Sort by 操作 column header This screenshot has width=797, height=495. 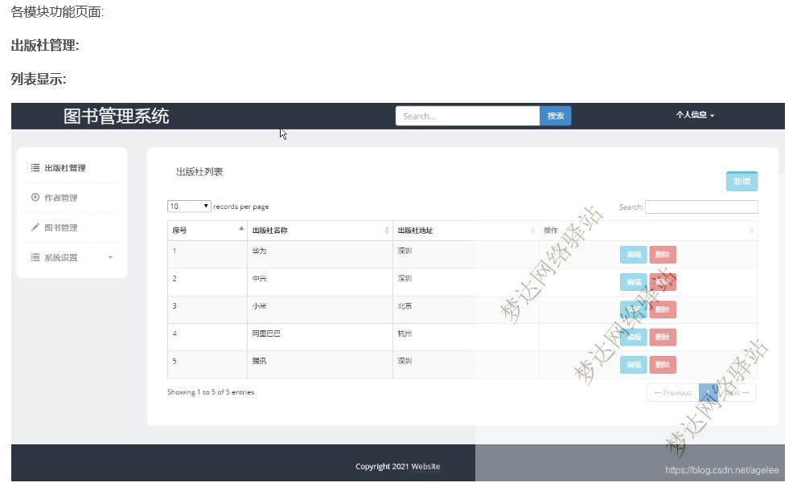(x=648, y=231)
